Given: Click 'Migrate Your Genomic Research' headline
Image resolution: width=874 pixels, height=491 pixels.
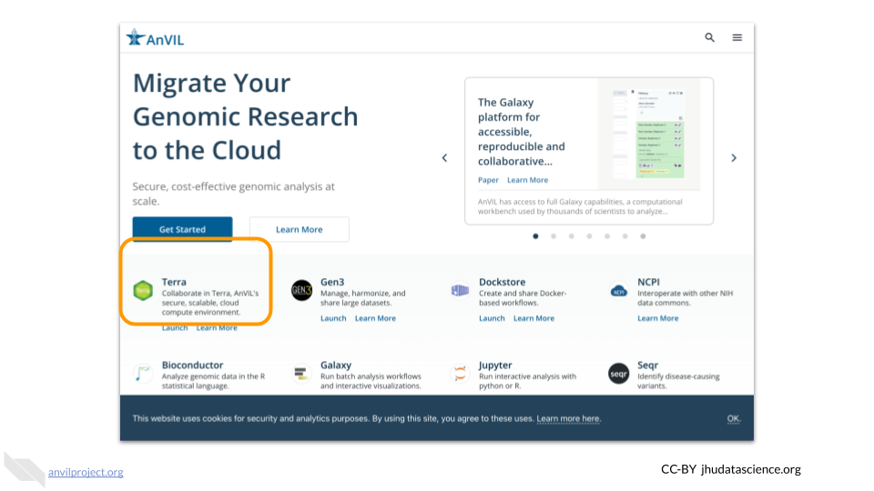Looking at the screenshot, I should click(x=245, y=116).
